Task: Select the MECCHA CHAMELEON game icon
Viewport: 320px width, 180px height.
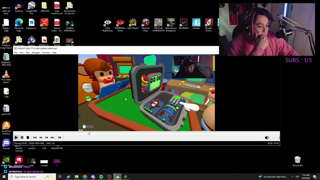Action: pos(158,25)
